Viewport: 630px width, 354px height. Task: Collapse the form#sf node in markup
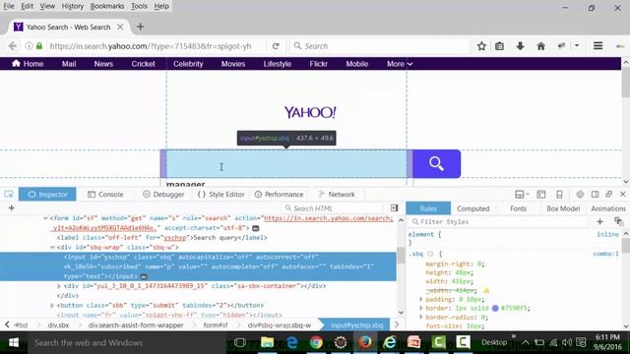[x=45, y=218]
